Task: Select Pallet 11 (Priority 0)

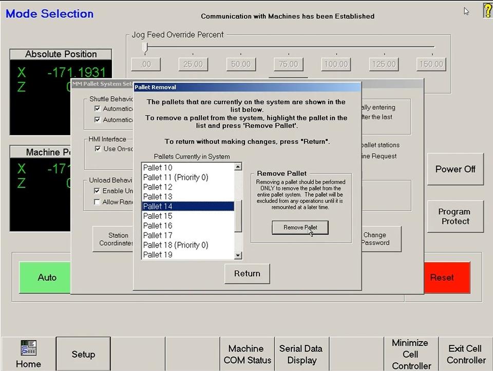Action: (188, 177)
